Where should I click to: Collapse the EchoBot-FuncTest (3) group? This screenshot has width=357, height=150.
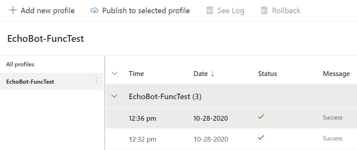coord(114,96)
